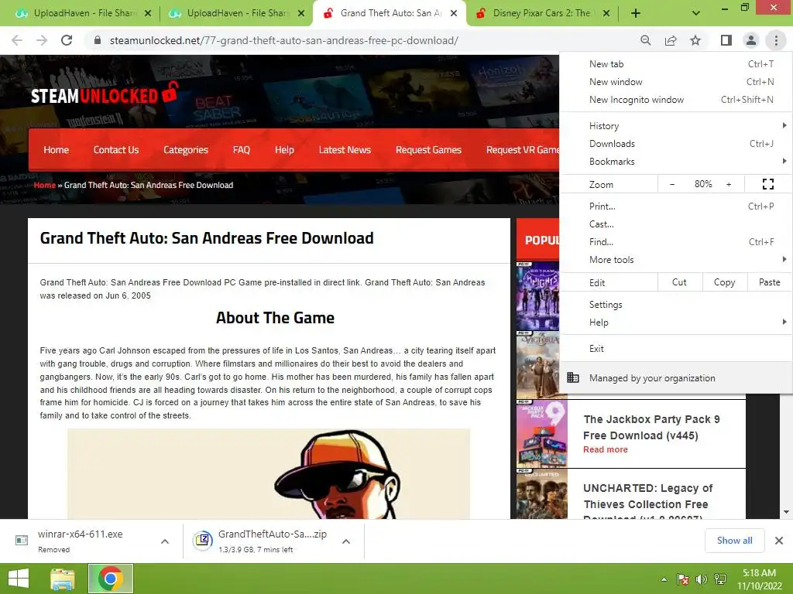Click Copy in the Edit row
The width and height of the screenshot is (793, 594).
tap(724, 282)
